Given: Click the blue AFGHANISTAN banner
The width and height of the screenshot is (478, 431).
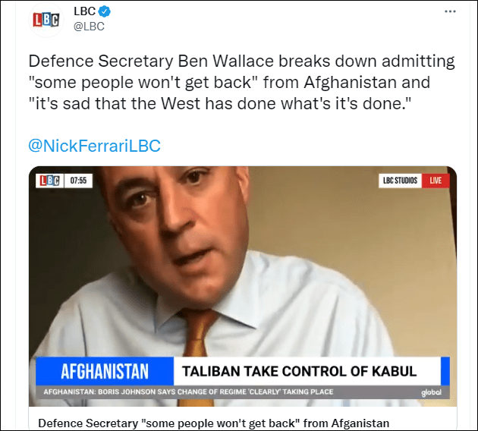Looking at the screenshot, I should (x=105, y=371).
